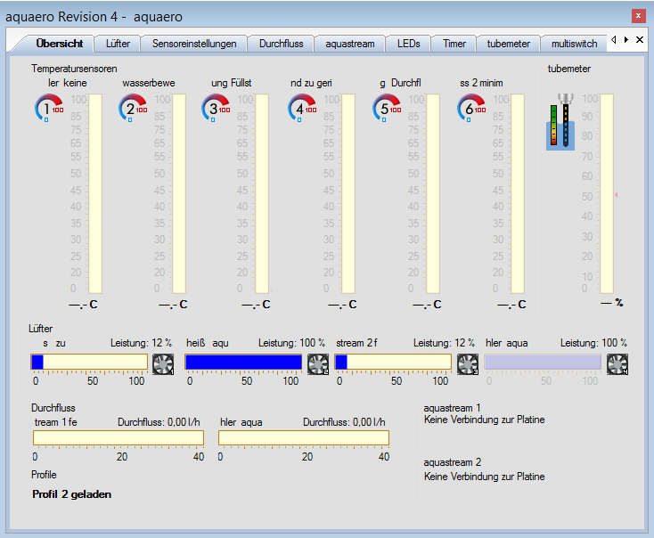Image resolution: width=654 pixels, height=538 pixels.
Task: Click the first fan power bar
Action: click(89, 361)
